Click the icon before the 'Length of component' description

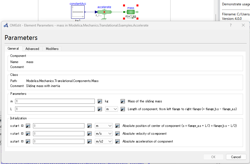pyautogui.click(x=122, y=109)
